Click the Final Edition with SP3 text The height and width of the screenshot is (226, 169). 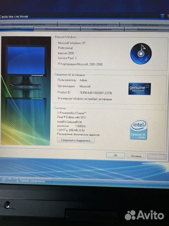71,117
